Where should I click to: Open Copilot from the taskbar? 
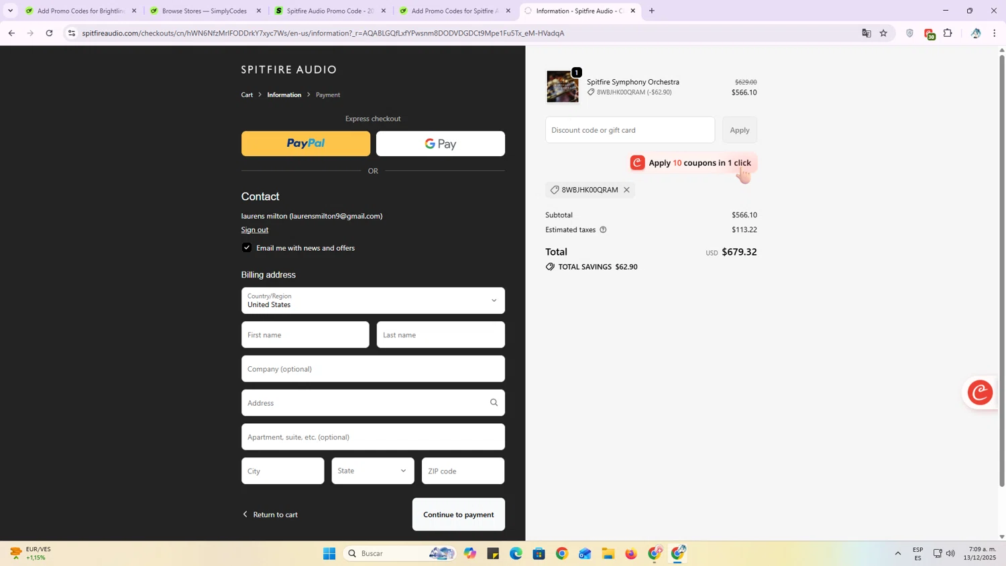[469, 553]
